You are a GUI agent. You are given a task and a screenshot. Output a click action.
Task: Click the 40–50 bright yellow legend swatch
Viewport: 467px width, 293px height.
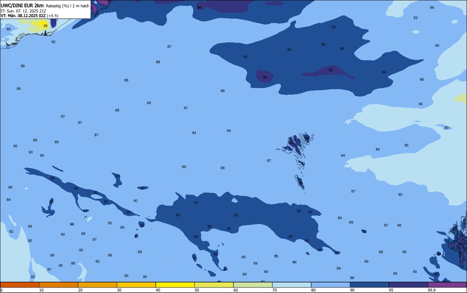coord(175,285)
